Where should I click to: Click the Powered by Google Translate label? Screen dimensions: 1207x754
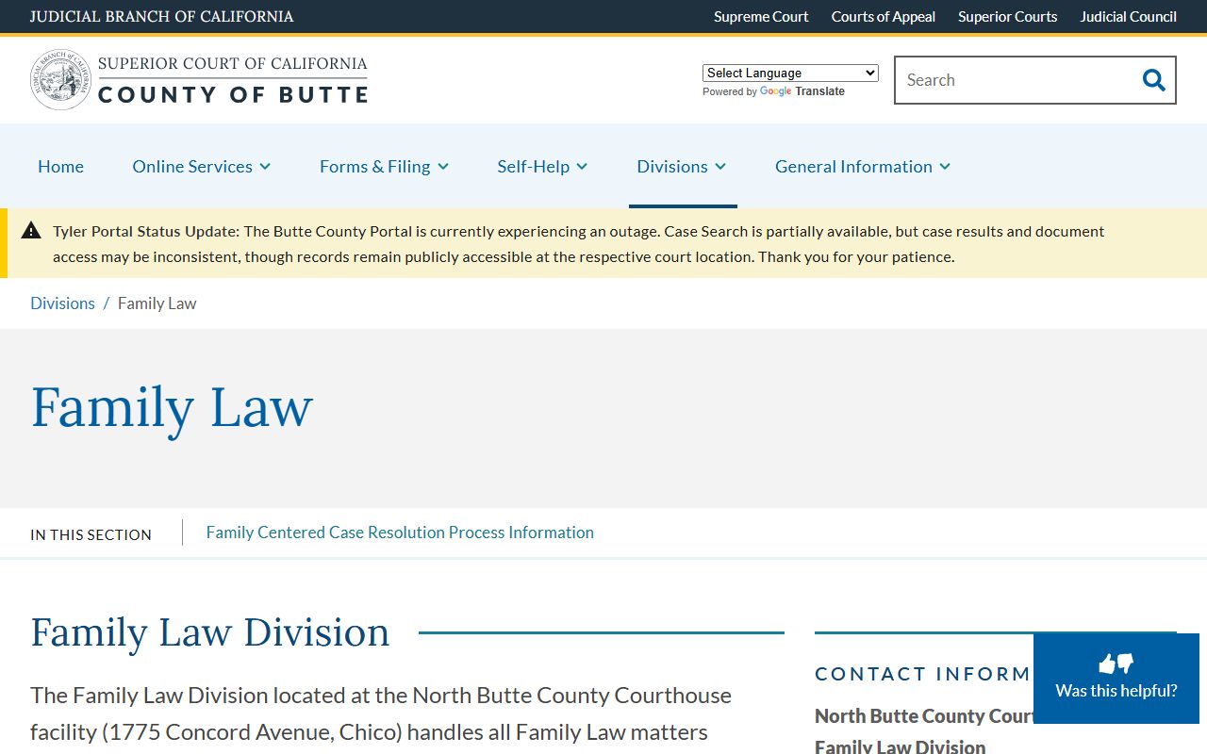pos(773,91)
